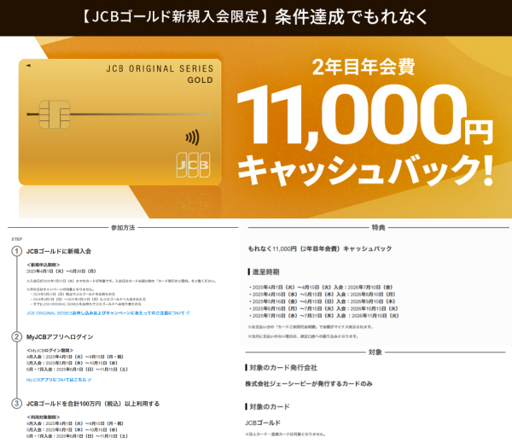Click the 5月入会 line under MyJCBログイン期間
The image size is (512, 443).
point(72,363)
